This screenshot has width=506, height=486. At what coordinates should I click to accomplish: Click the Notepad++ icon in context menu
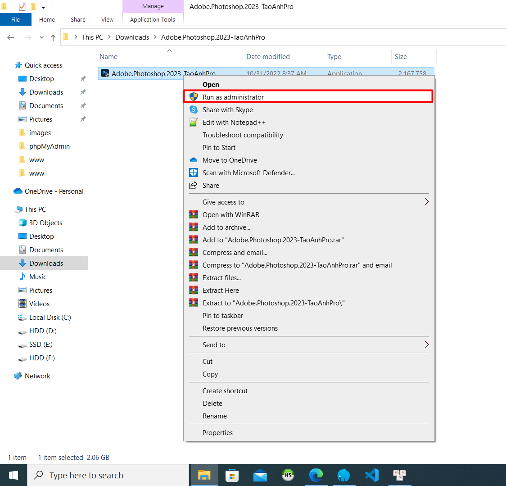tap(193, 122)
